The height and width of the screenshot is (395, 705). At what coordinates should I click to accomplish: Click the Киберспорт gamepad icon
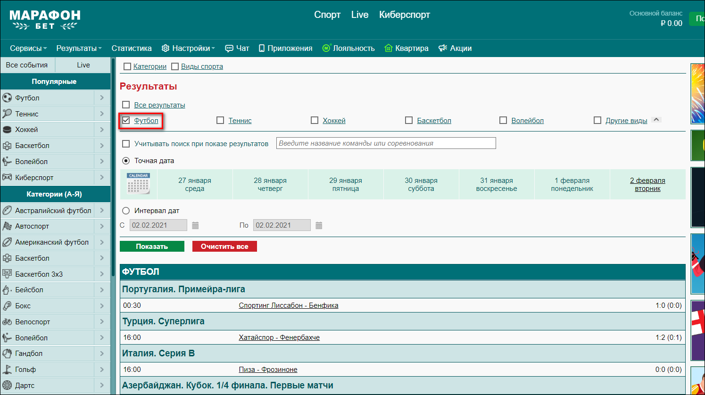tap(7, 177)
